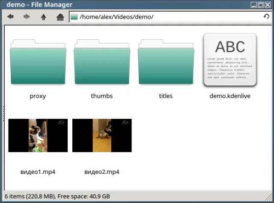Reload the folder with the refresh icon
This screenshot has height=203, width=274.
pyautogui.click(x=266, y=17)
